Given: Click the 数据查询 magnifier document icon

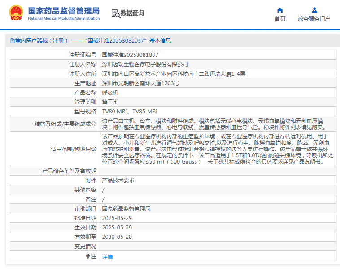Looking at the screenshot, I should 116,13.
